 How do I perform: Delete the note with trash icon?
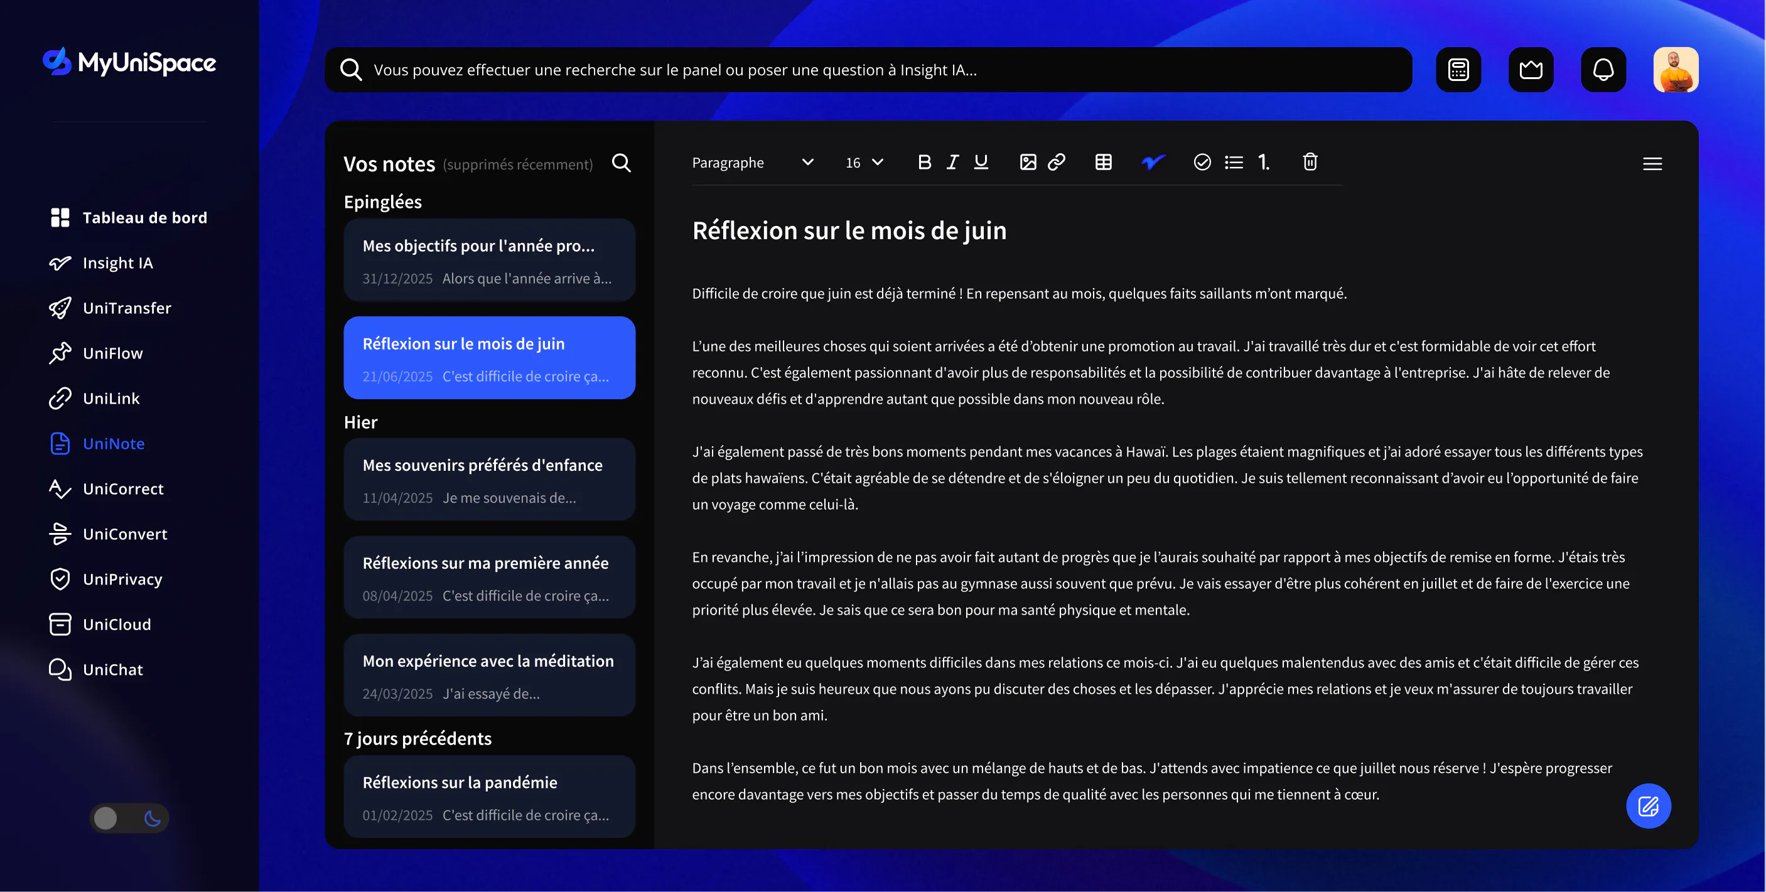[x=1310, y=162]
